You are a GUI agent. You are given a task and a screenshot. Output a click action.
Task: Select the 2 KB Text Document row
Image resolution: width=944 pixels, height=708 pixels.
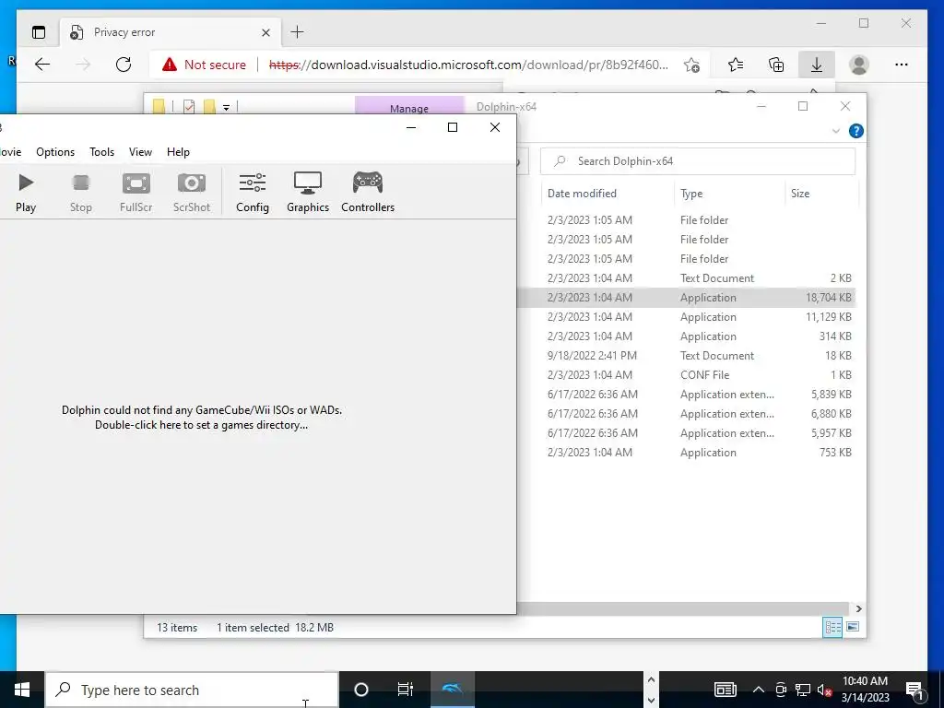point(686,278)
